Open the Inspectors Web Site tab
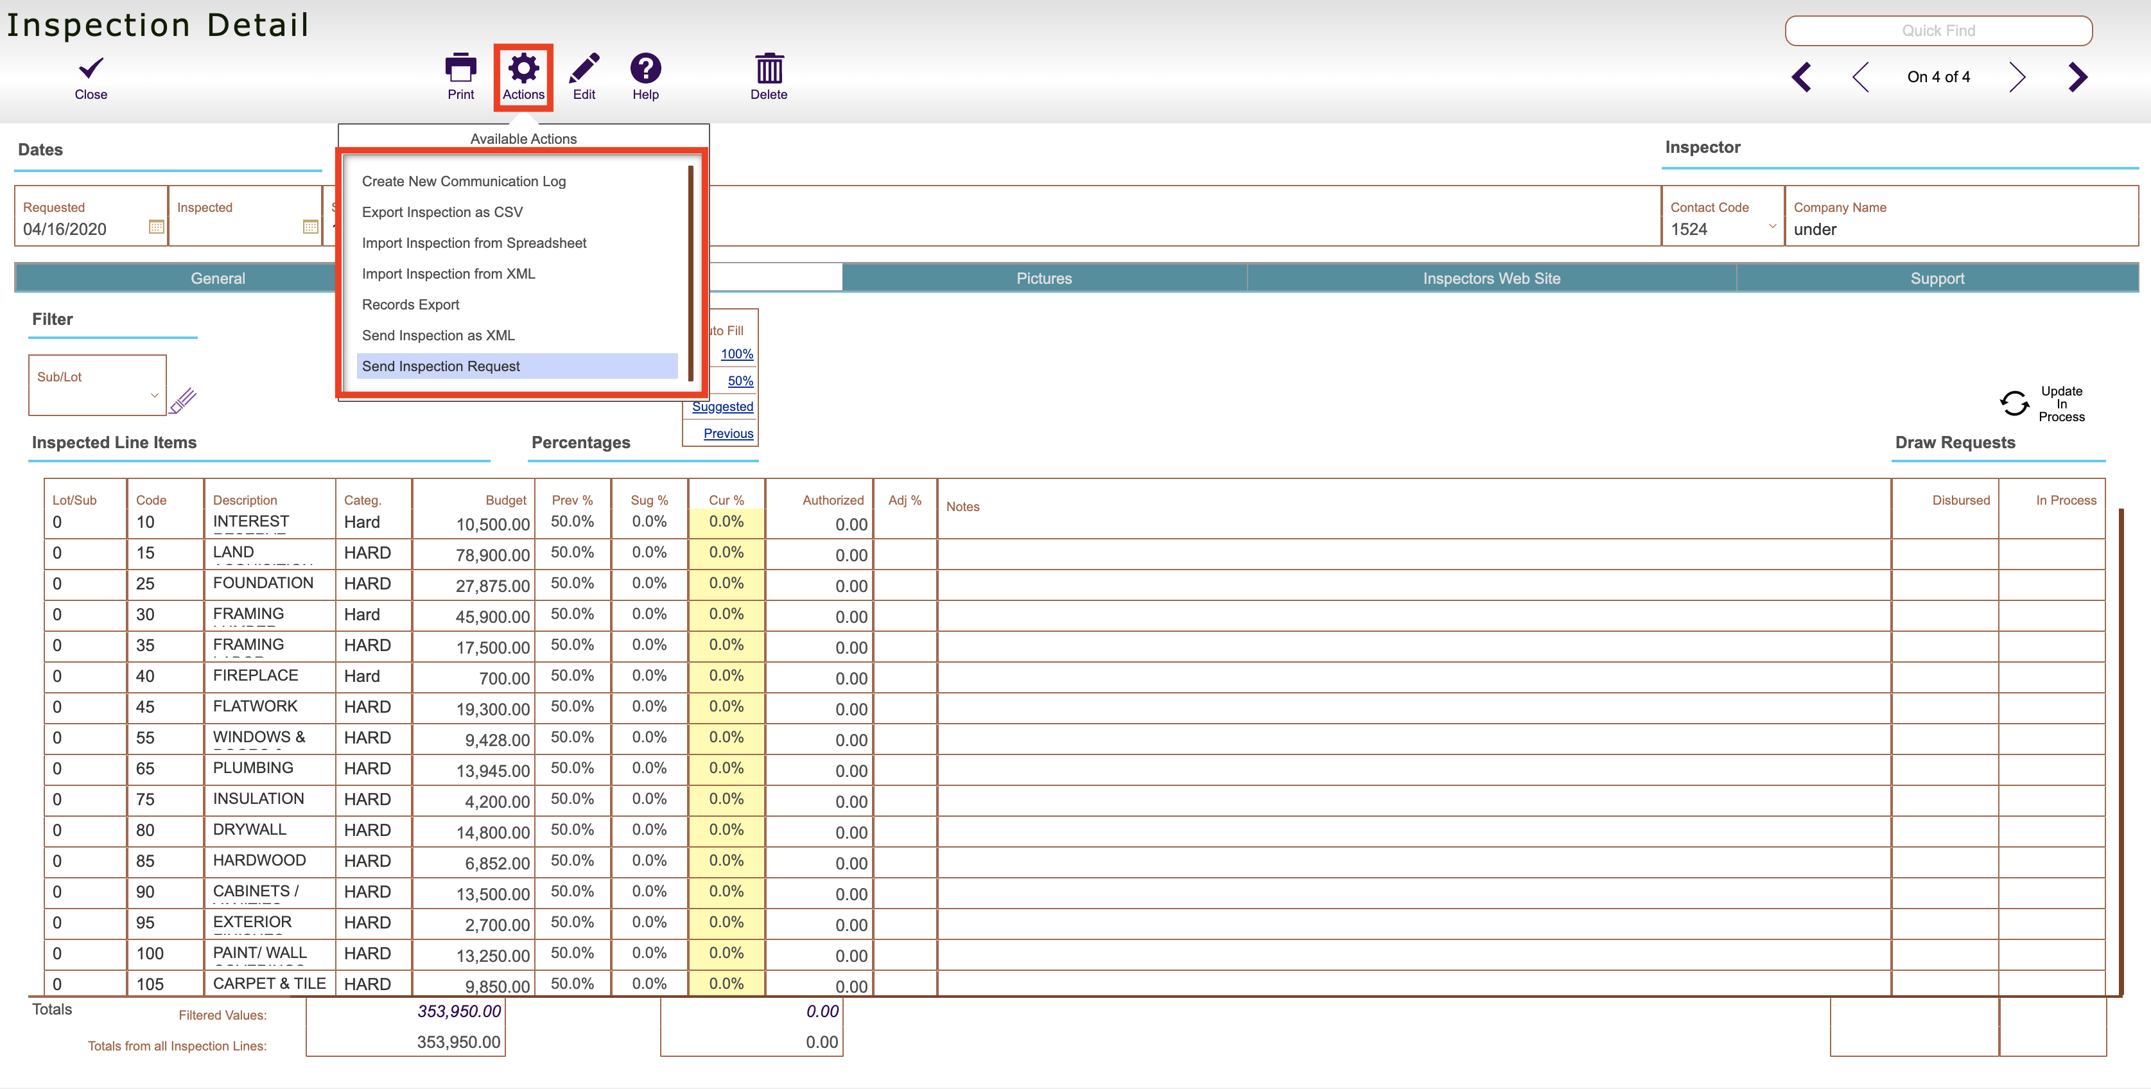The image size is (2151, 1089). pyautogui.click(x=1492, y=278)
